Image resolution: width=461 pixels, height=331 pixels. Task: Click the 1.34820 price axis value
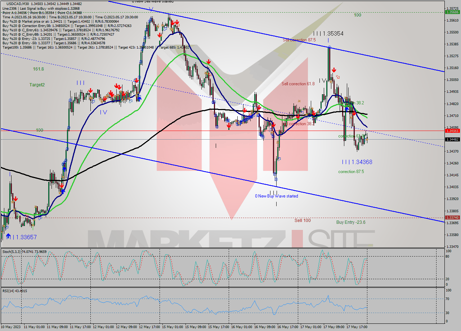tap(453, 104)
